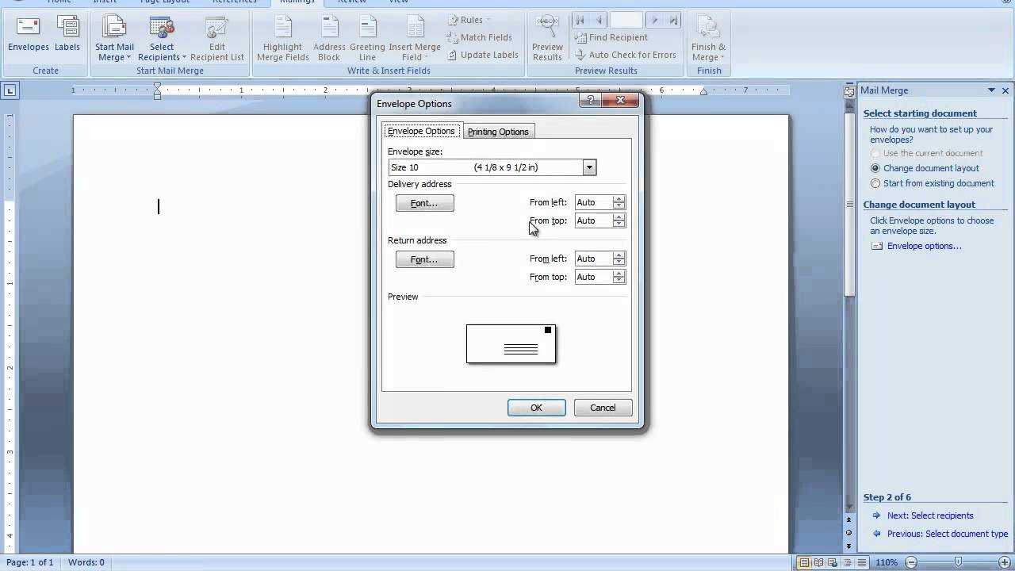Insert a Greeting Line
Image resolution: width=1015 pixels, height=571 pixels.
pos(367,38)
